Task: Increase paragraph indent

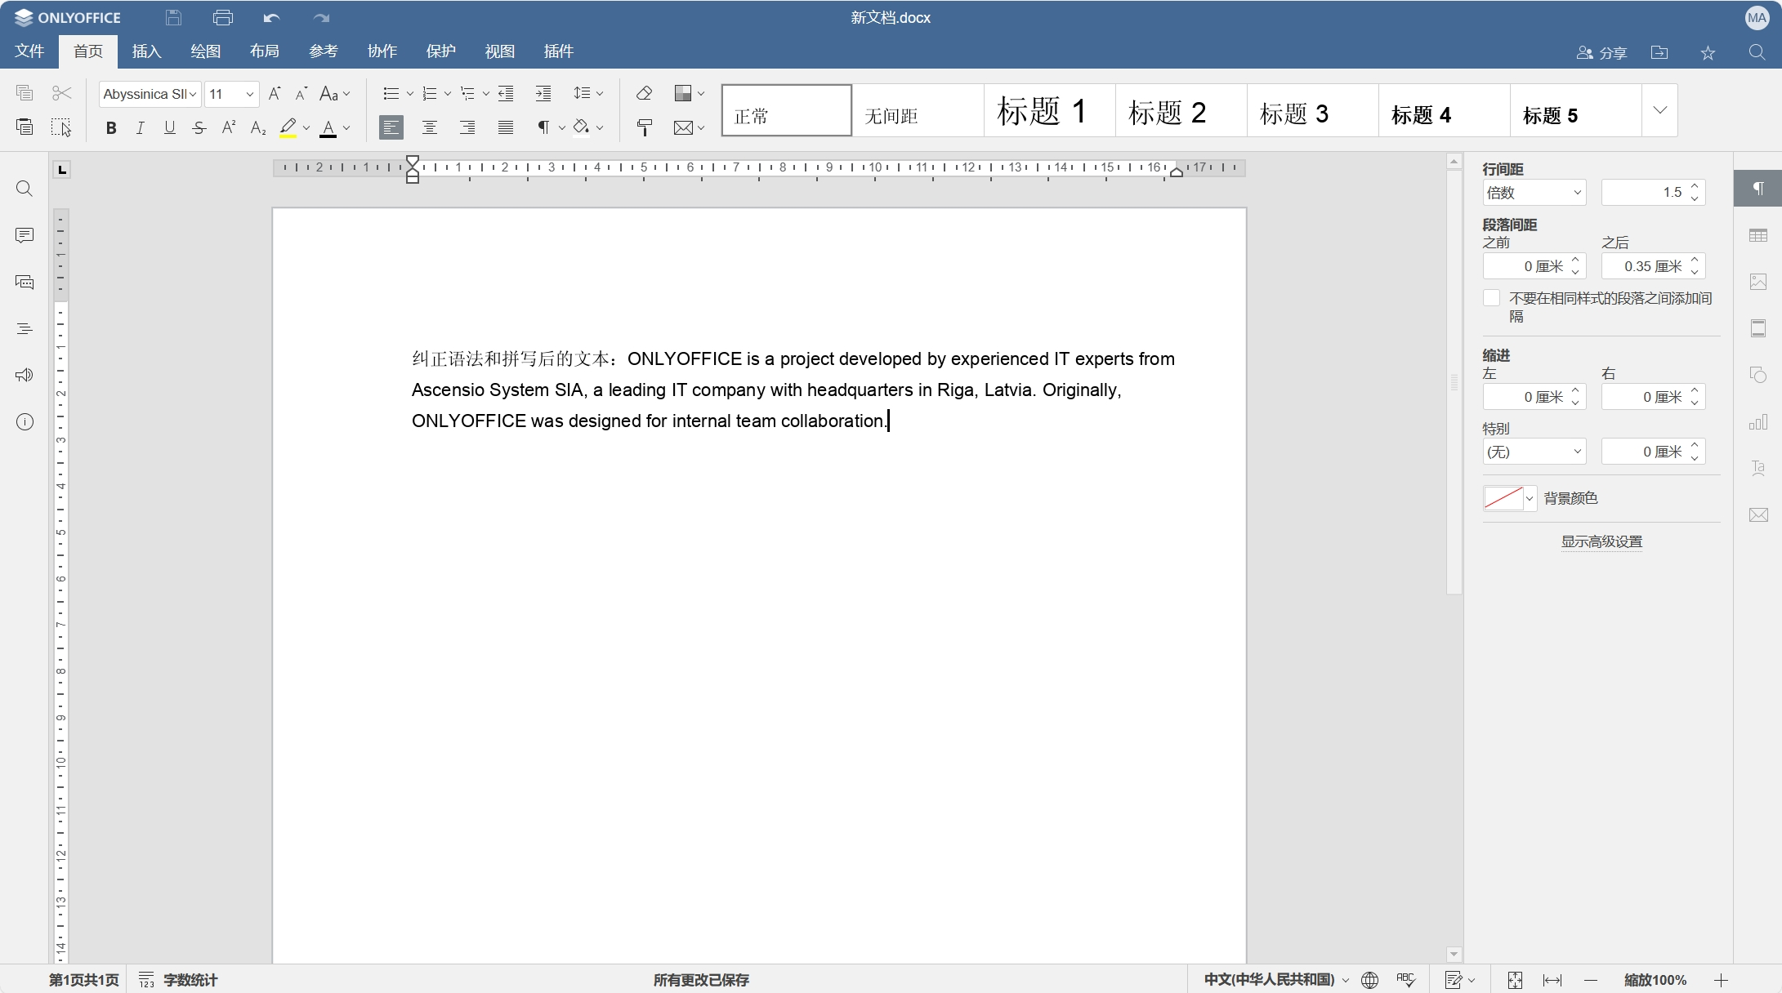Action: (543, 94)
